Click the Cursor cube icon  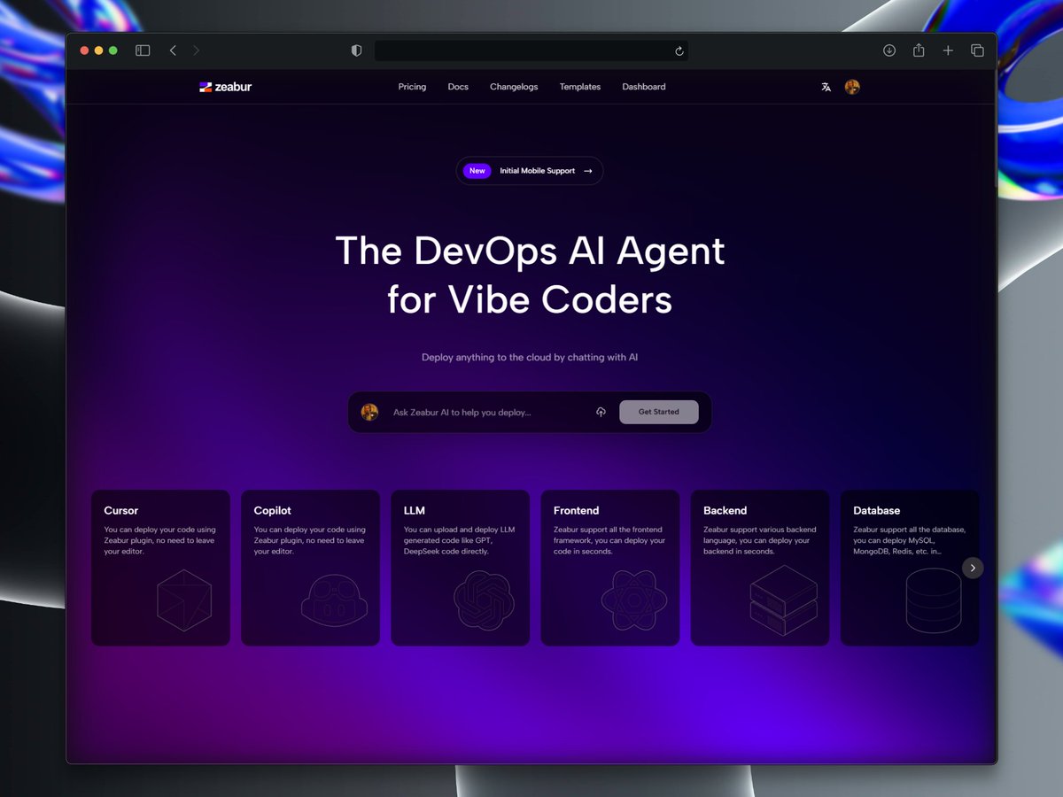click(x=184, y=600)
